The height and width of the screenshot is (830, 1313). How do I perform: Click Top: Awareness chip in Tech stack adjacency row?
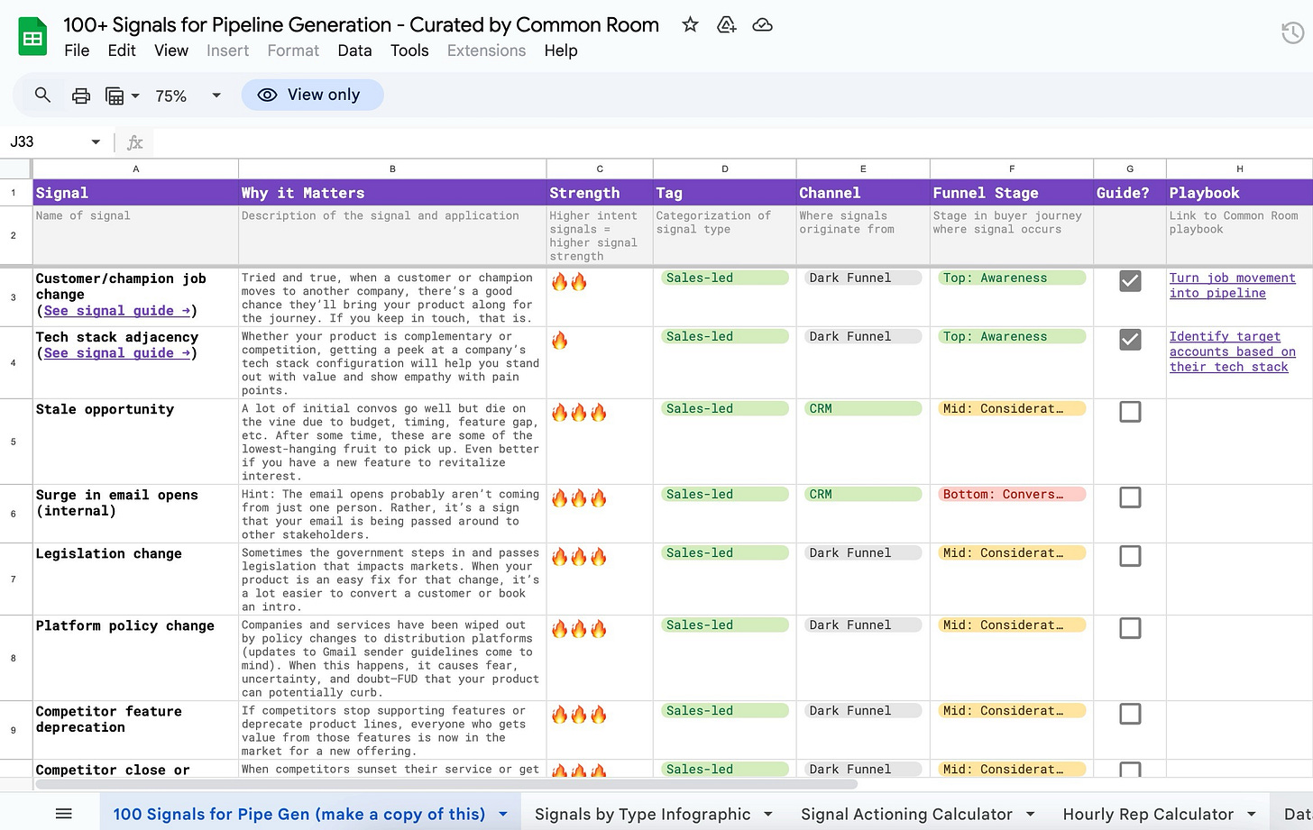(x=1011, y=336)
